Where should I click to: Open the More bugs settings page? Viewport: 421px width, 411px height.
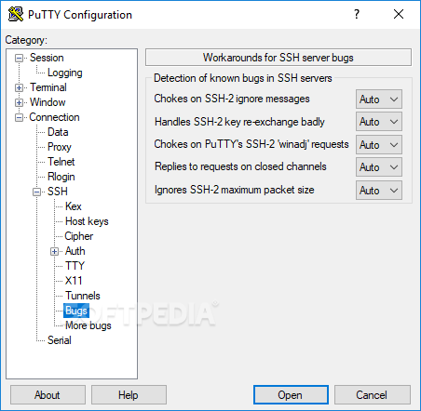click(88, 325)
